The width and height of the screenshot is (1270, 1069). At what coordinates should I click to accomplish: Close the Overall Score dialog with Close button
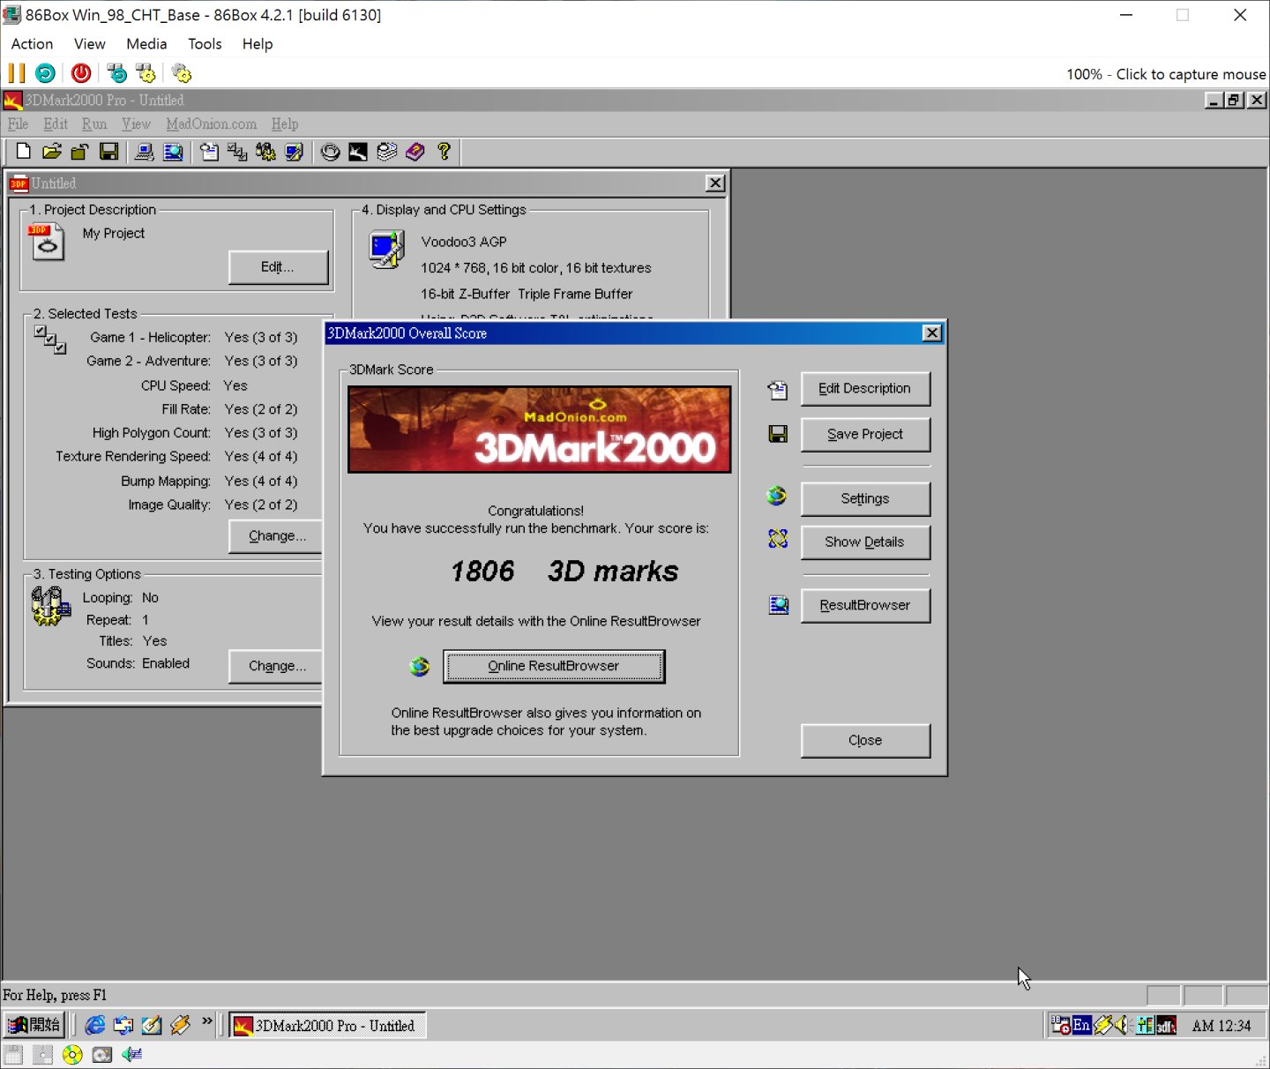click(x=865, y=741)
